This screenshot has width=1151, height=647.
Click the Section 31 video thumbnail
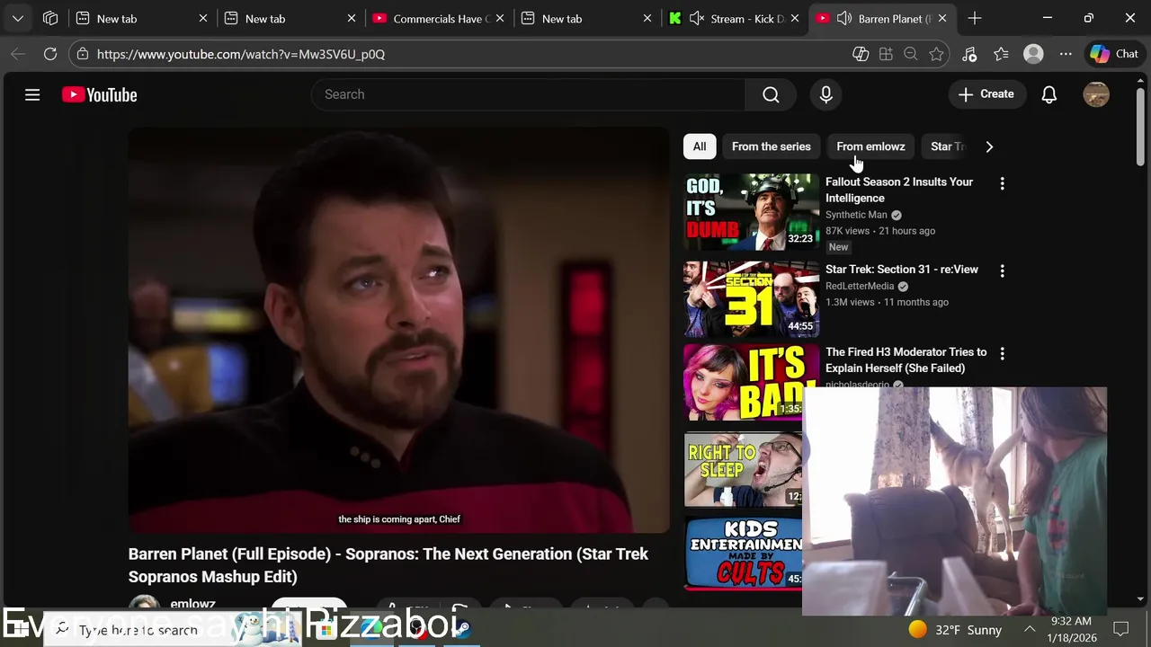point(751,298)
